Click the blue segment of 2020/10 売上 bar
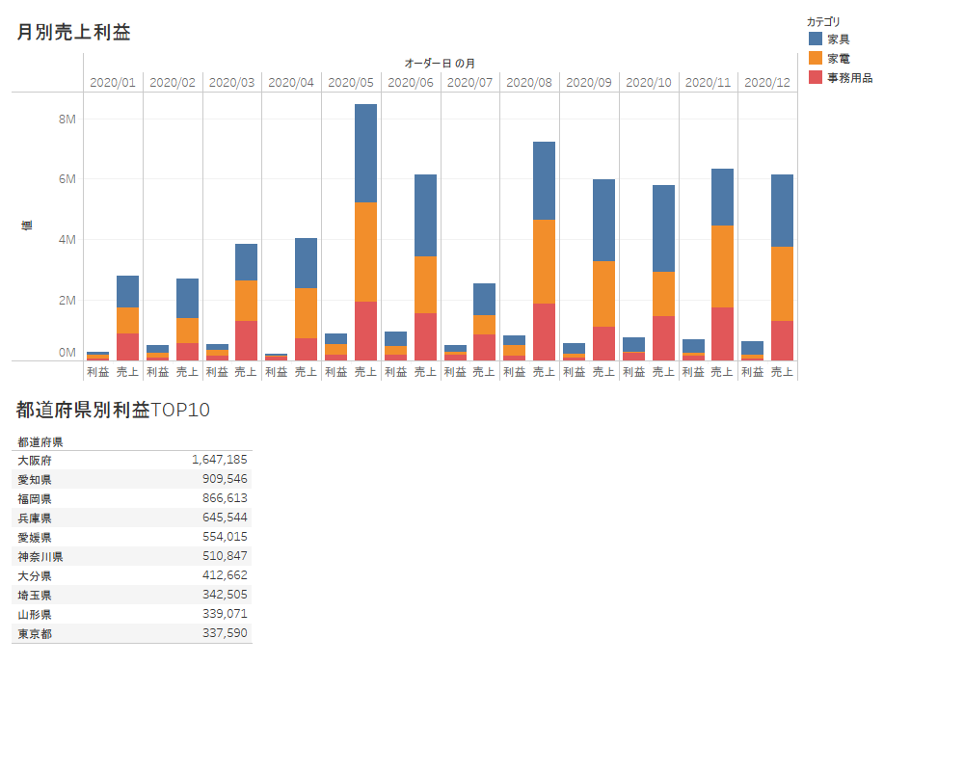 (x=663, y=228)
